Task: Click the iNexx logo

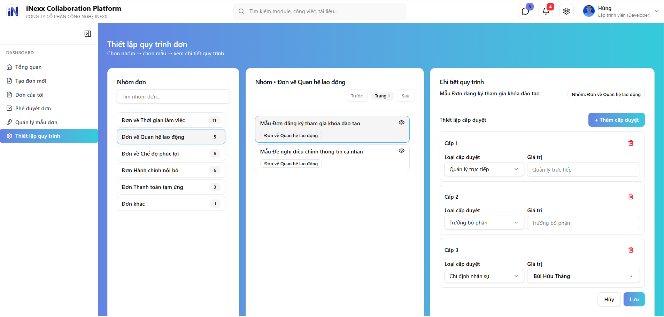Action: coord(13,11)
